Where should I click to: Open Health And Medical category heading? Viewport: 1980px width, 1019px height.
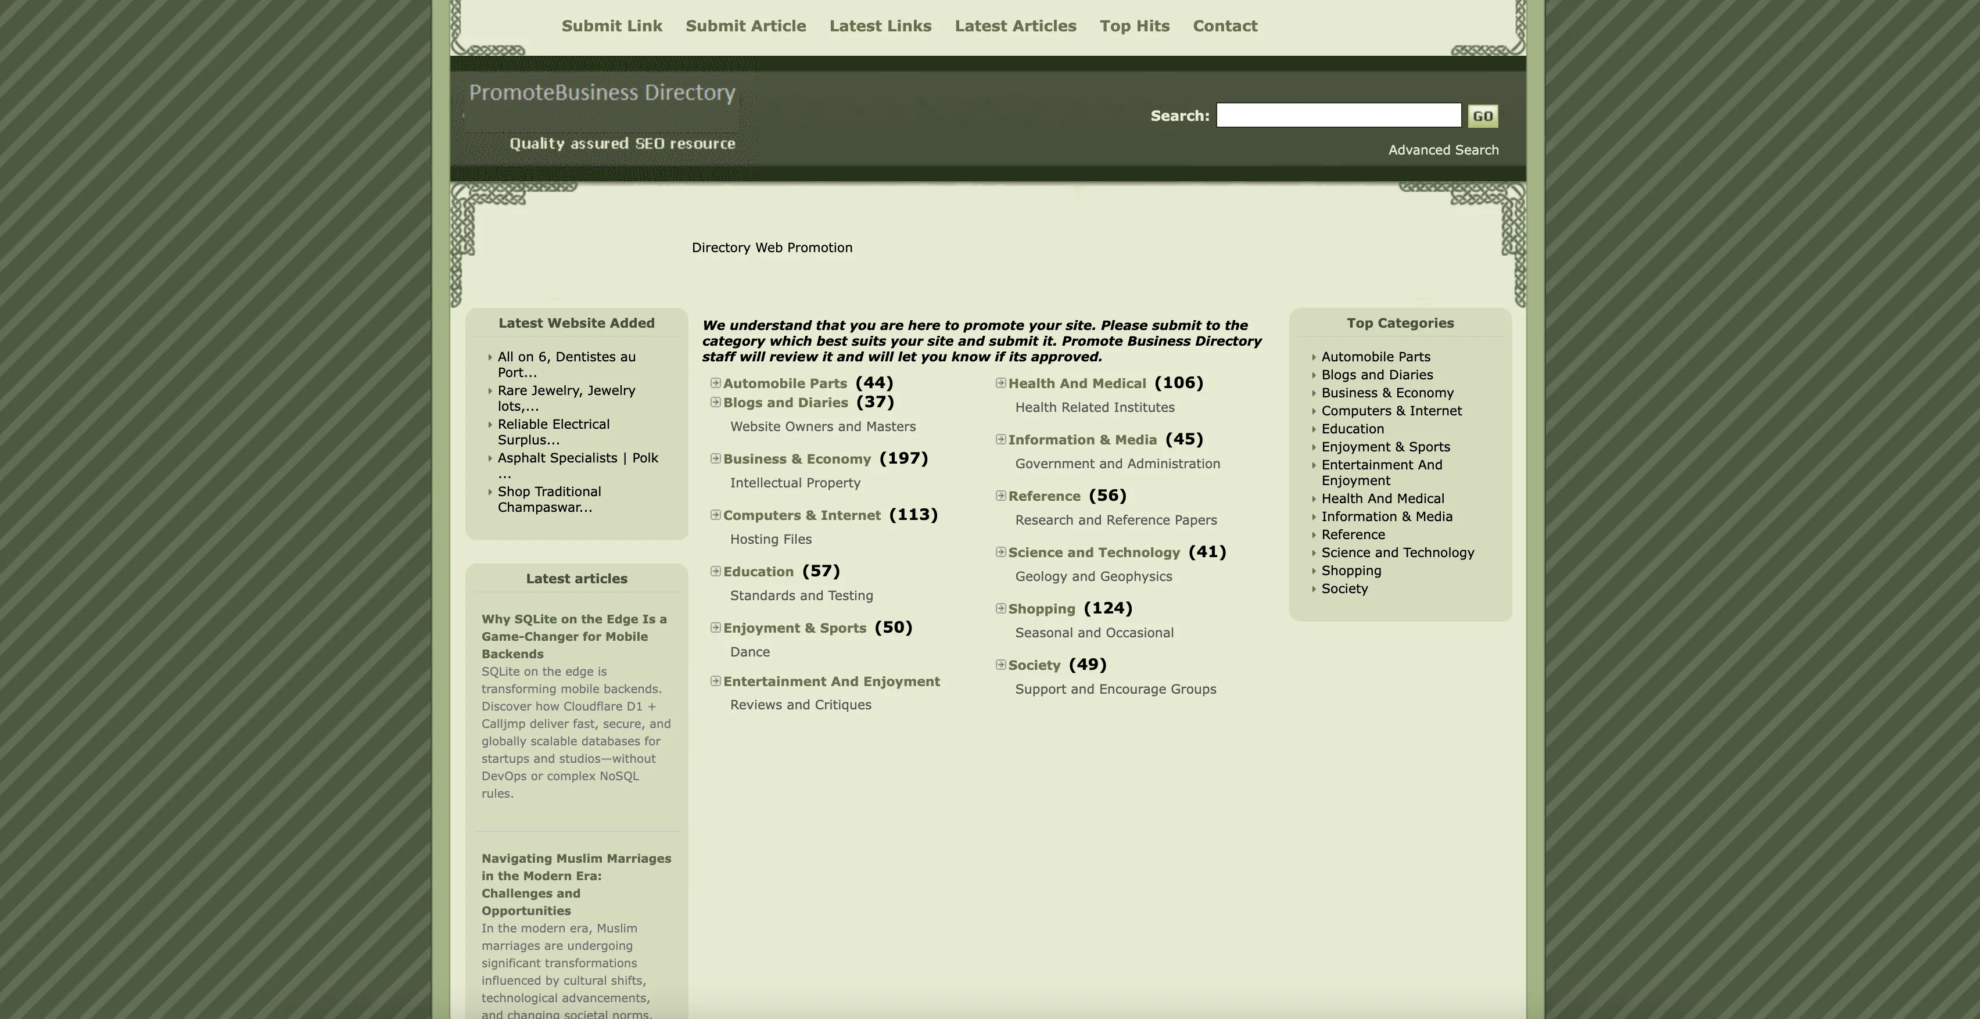pos(1077,383)
